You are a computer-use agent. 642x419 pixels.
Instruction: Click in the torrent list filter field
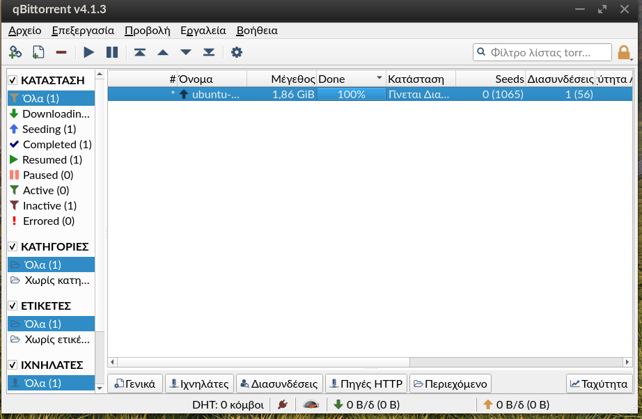point(542,52)
